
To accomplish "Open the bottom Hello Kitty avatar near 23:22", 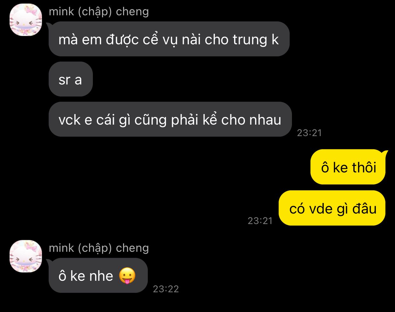I will coord(26,256).
